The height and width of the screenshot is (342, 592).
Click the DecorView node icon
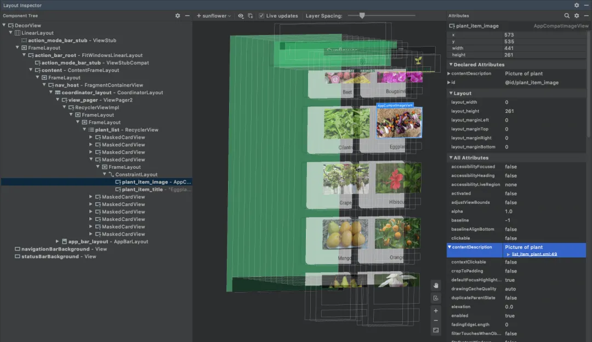point(10,26)
